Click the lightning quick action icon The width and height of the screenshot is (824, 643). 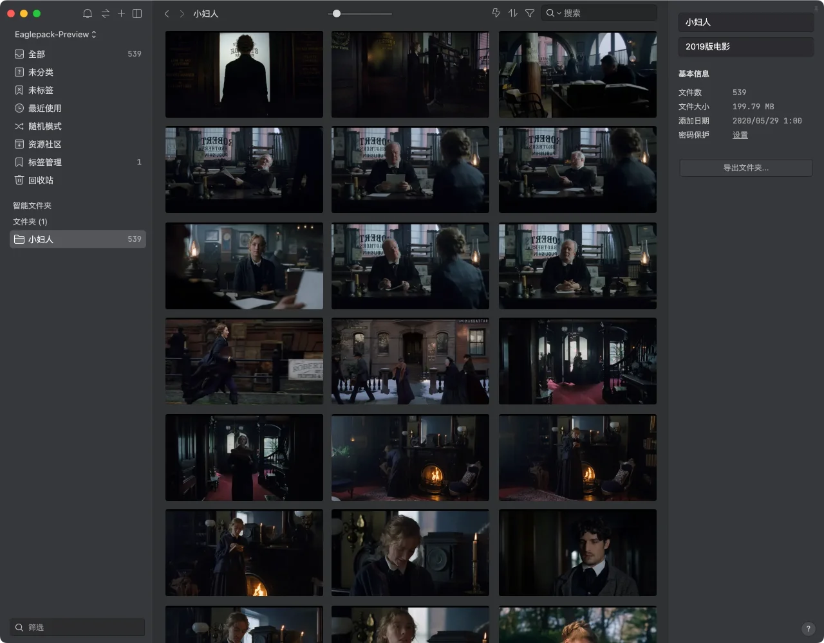click(496, 13)
